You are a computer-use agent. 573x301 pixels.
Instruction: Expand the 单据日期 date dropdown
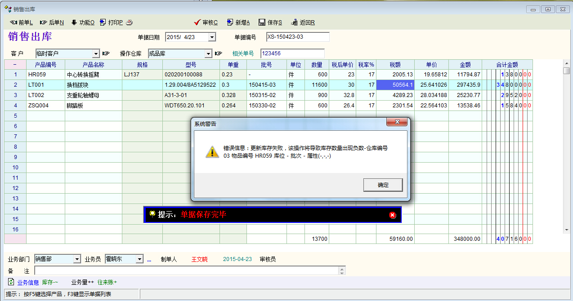coord(212,37)
